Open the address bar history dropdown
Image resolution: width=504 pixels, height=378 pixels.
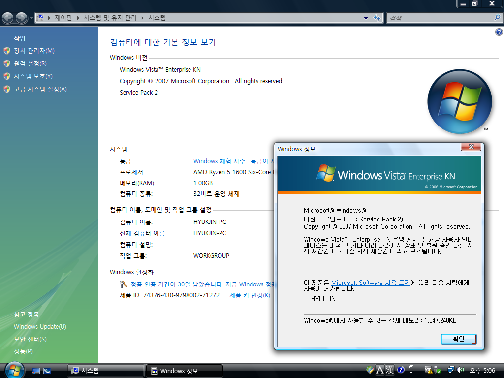(x=366, y=18)
